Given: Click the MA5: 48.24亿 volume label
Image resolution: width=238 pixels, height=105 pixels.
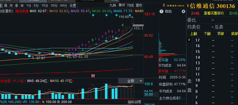Looking at the screenshot, I should click(x=38, y=81).
